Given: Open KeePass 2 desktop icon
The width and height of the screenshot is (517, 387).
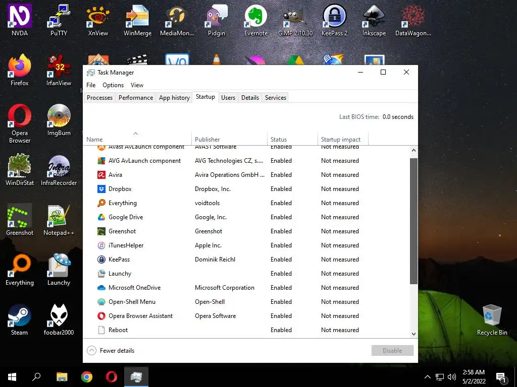Looking at the screenshot, I should pos(334,20).
